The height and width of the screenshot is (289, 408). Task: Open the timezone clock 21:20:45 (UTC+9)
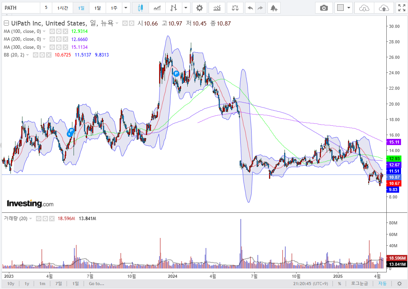310,284
